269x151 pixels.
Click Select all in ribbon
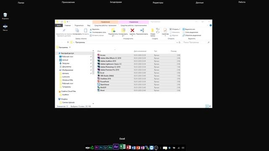click(x=189, y=29)
